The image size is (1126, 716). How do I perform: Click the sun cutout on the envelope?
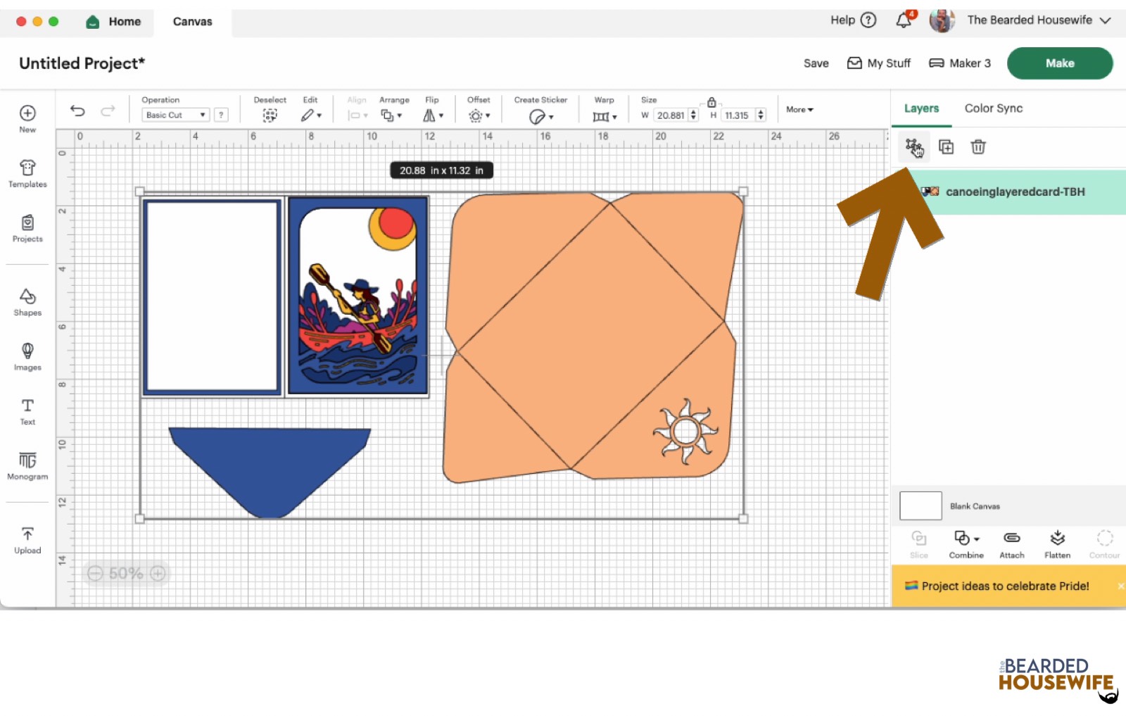(685, 432)
